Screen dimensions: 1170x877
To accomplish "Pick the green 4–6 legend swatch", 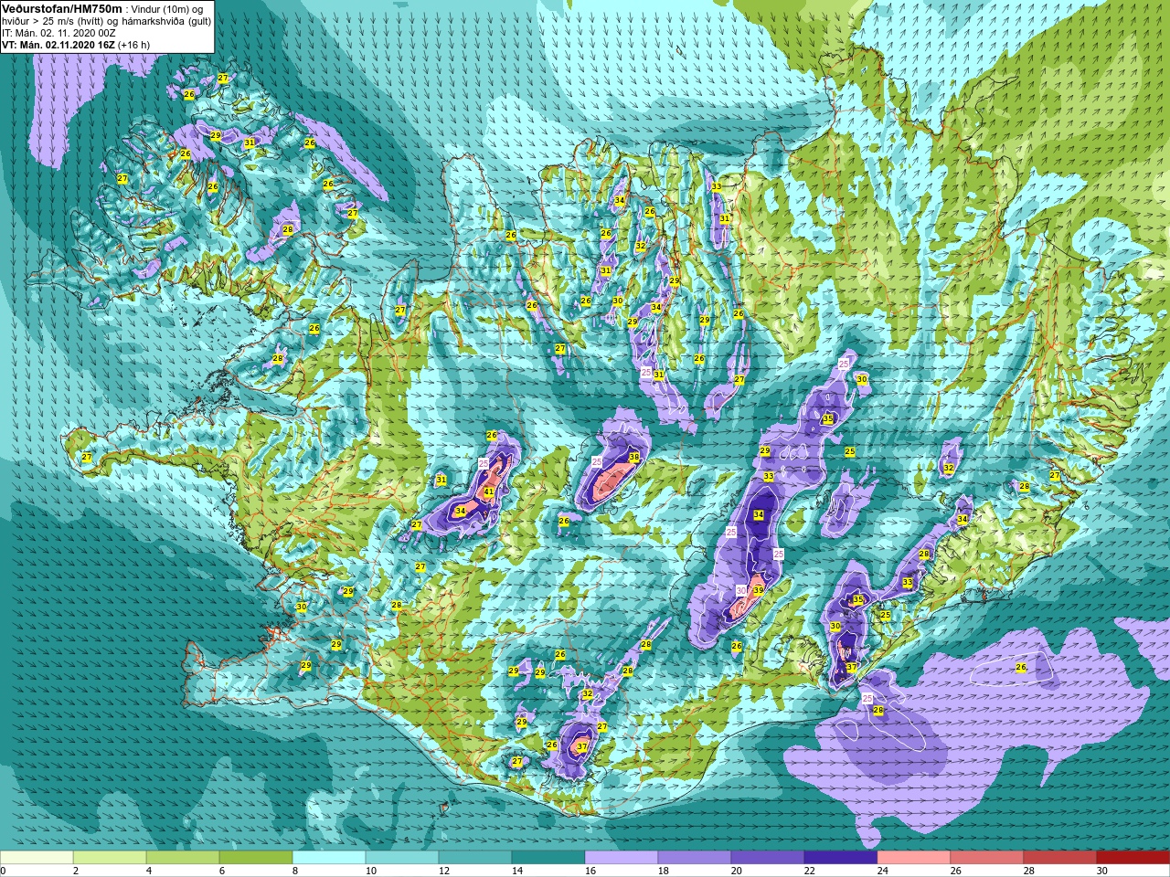I will (183, 858).
